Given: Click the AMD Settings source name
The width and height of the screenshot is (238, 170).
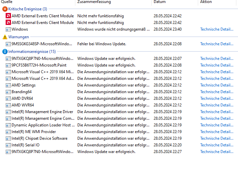Looking at the screenshot, I should pos(24,85).
